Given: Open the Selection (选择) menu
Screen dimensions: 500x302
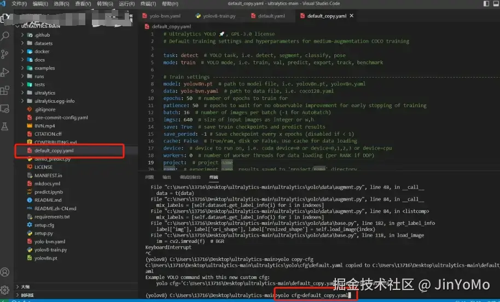Looking at the screenshot, I should 62,4.
